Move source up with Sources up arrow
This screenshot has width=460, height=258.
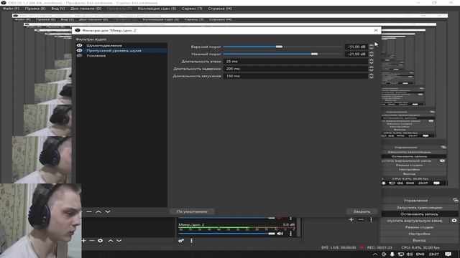(111, 241)
